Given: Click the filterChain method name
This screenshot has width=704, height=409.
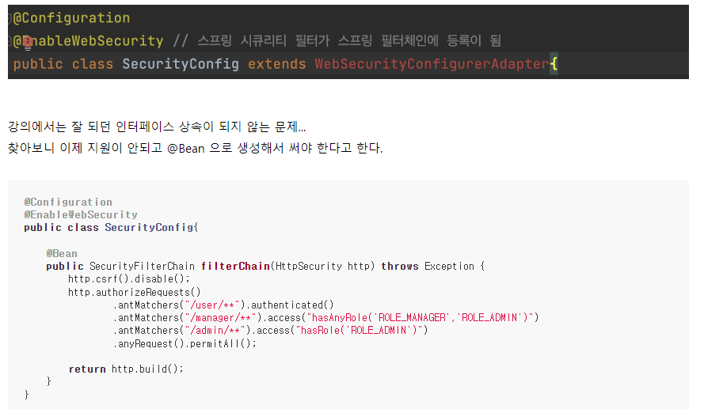Looking at the screenshot, I should click(235, 267).
